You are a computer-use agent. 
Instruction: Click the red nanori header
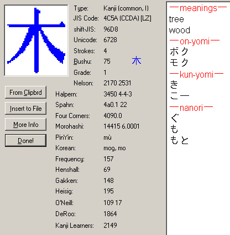coord(191,108)
